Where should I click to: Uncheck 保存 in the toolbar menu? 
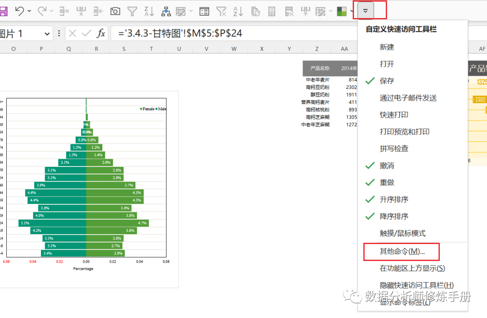[387, 81]
